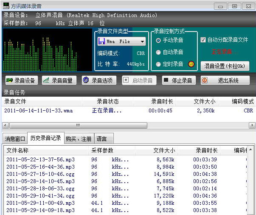Select history file 2011-05-29-11-00-49.mp3

point(40,203)
